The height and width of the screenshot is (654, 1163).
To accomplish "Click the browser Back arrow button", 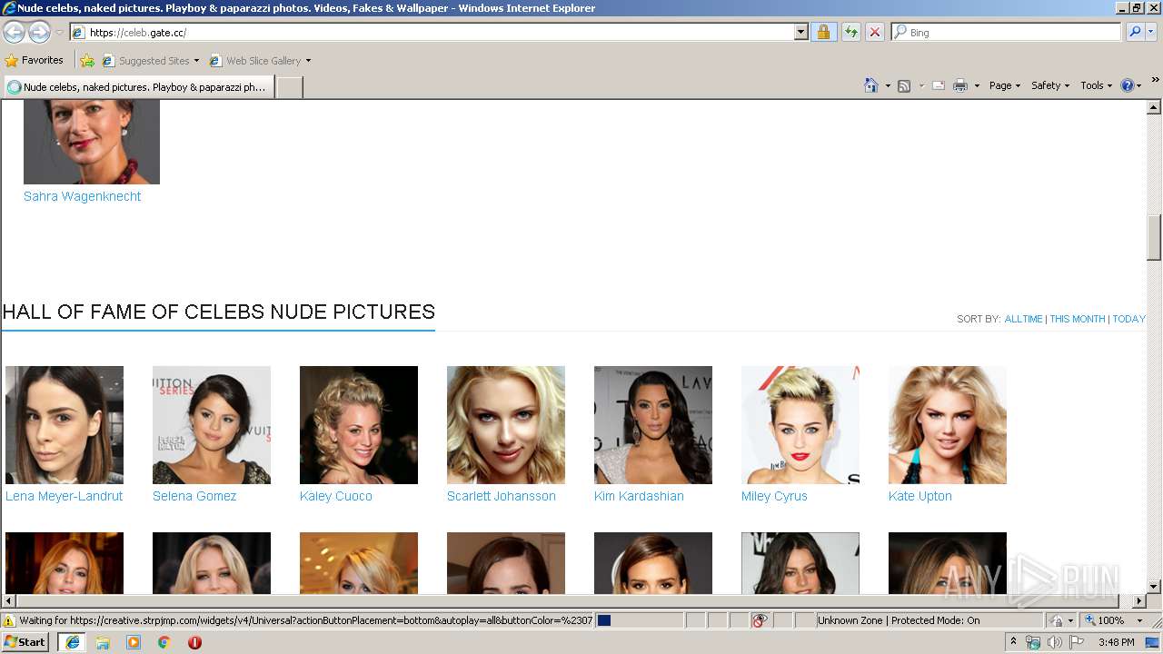I will click(14, 32).
